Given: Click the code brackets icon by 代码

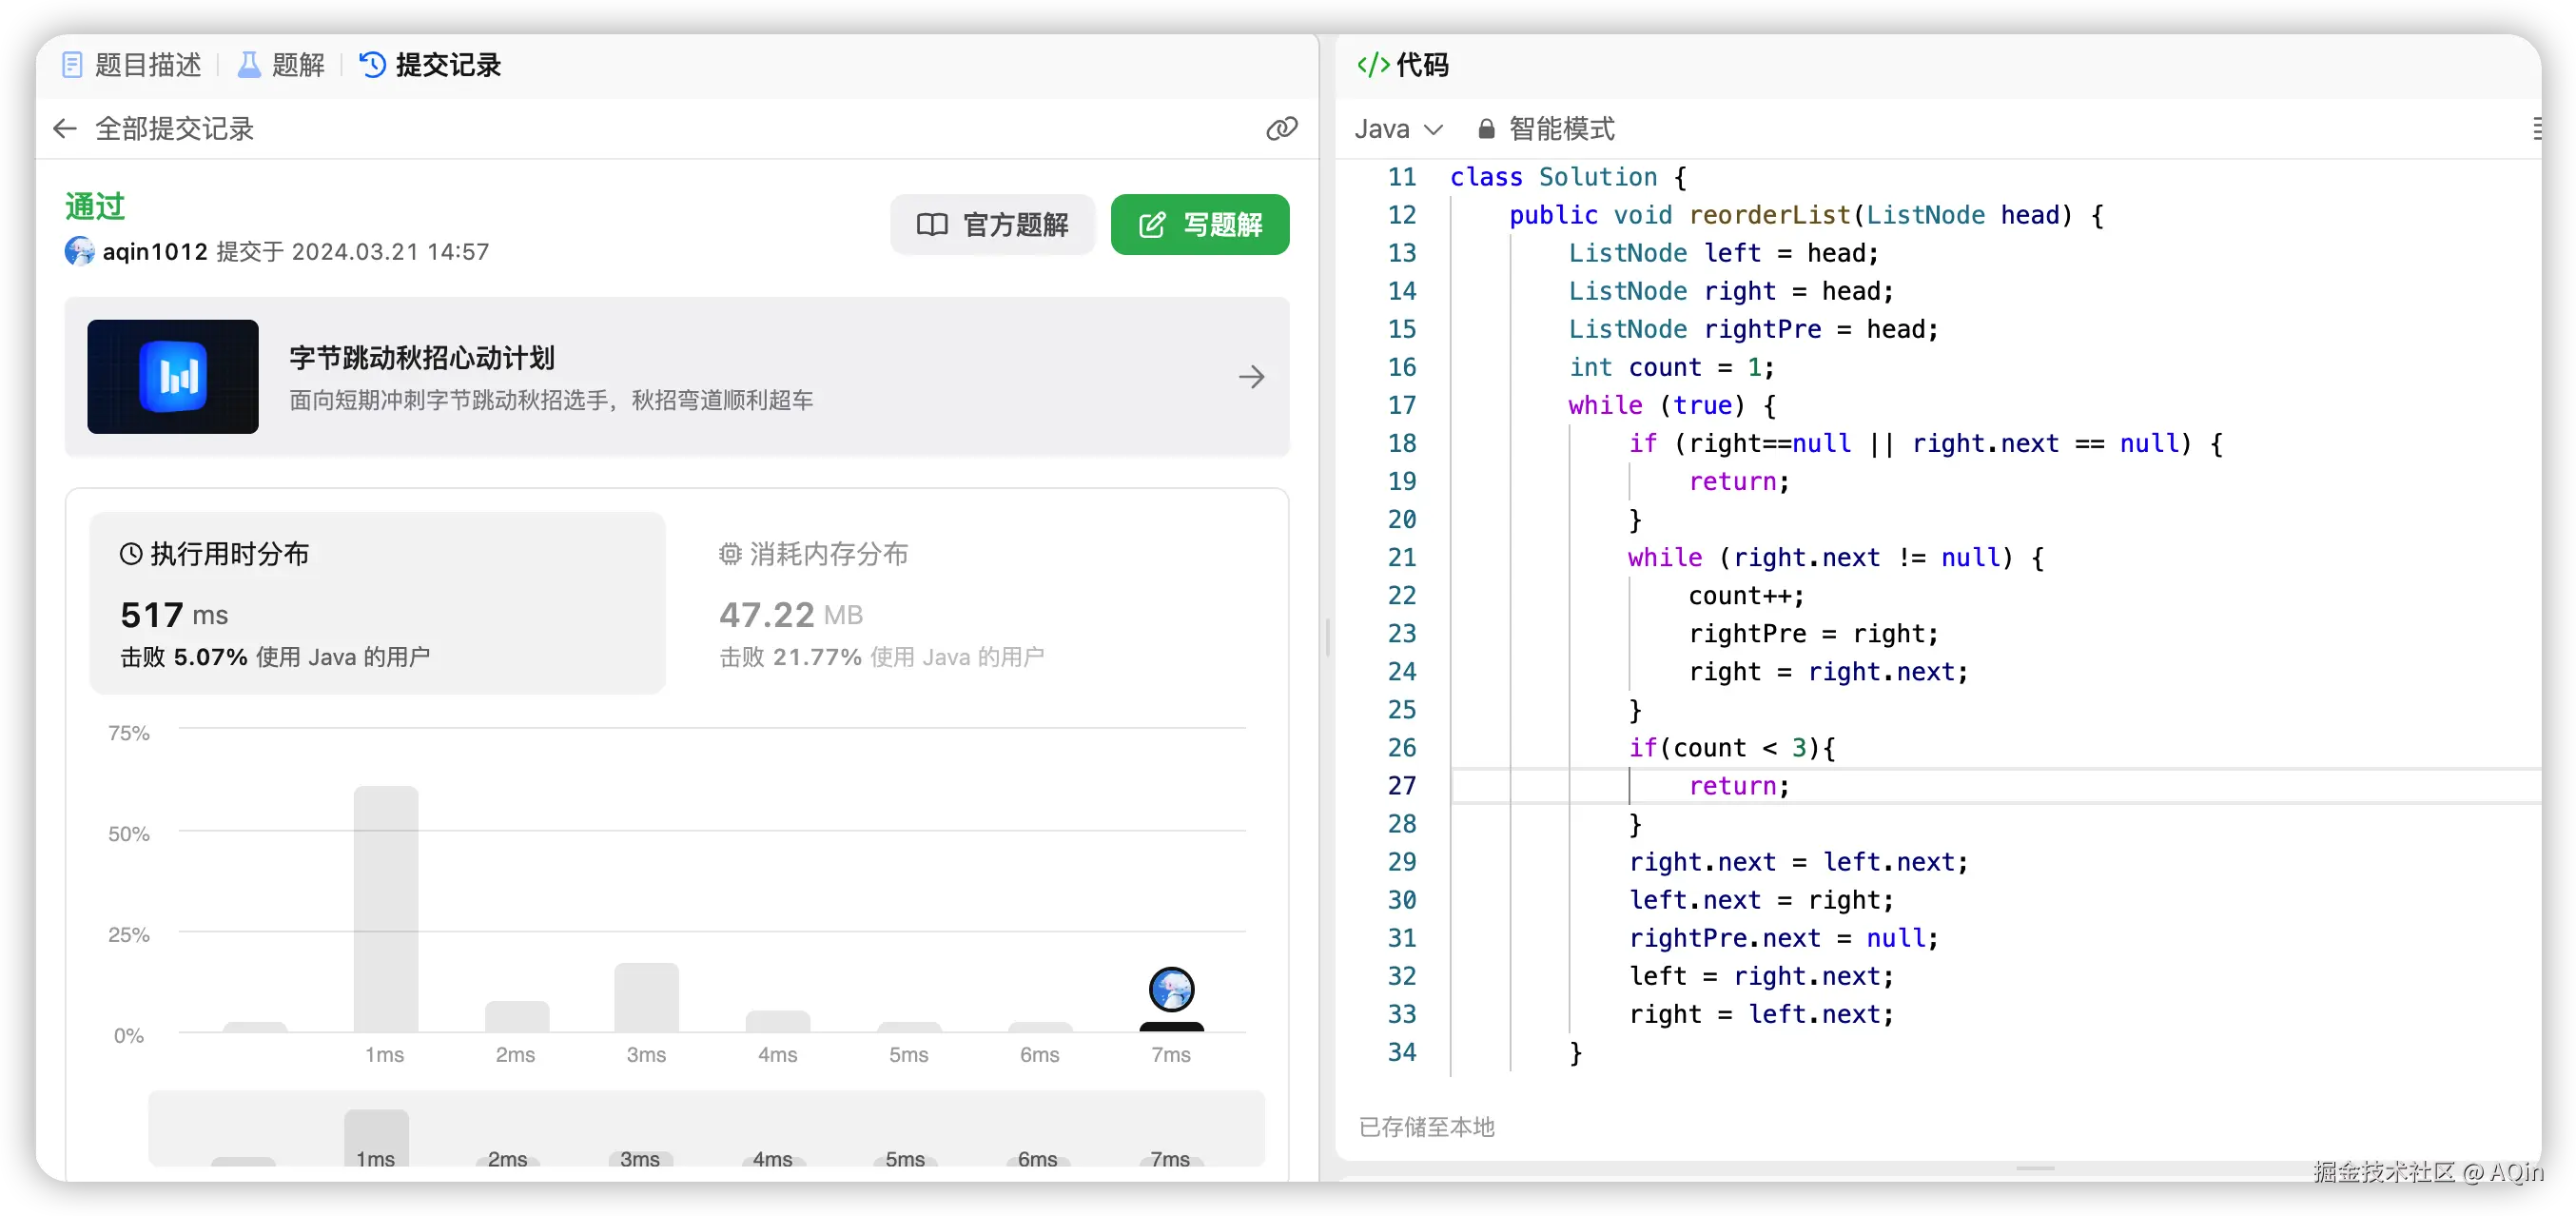Looking at the screenshot, I should point(1373,65).
